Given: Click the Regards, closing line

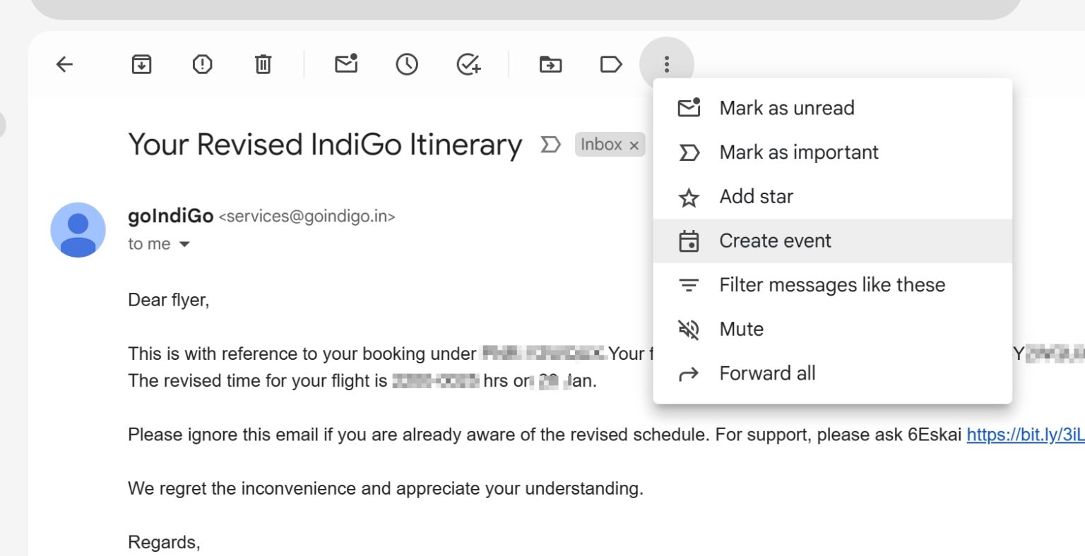Looking at the screenshot, I should point(164,542).
